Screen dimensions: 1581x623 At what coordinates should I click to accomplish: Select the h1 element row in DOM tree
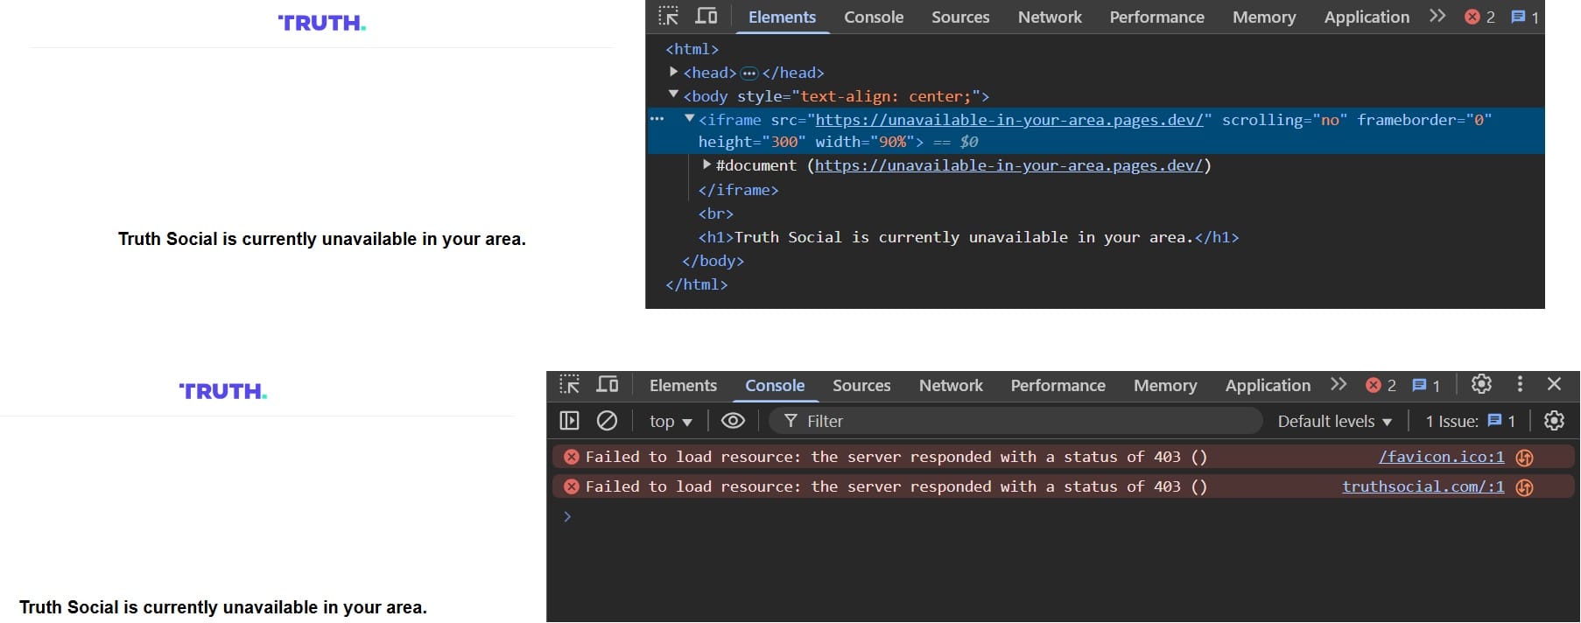[968, 237]
